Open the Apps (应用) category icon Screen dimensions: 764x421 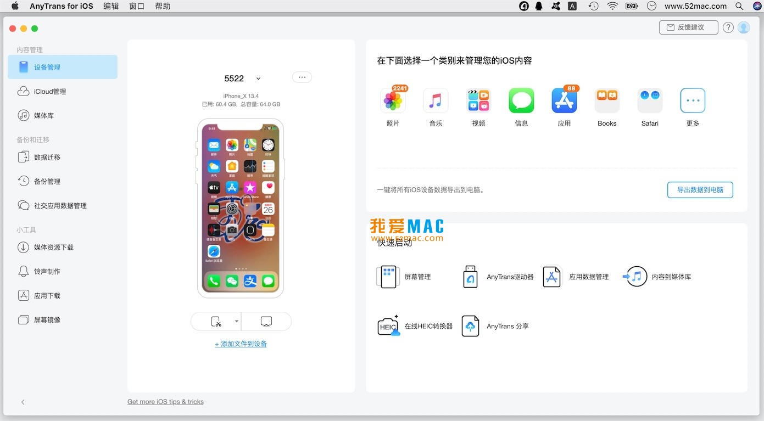click(564, 101)
